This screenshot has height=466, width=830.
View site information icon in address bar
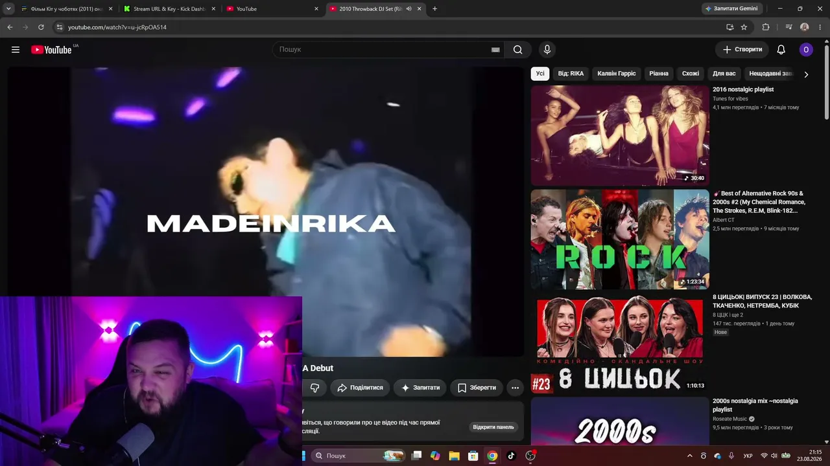click(x=60, y=27)
